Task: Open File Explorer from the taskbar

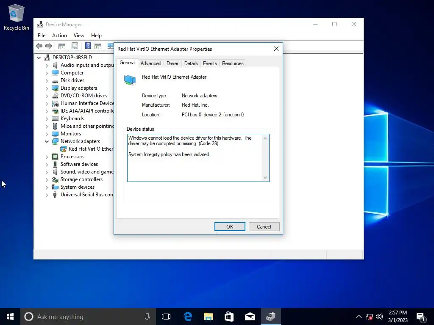Action: 208,317
